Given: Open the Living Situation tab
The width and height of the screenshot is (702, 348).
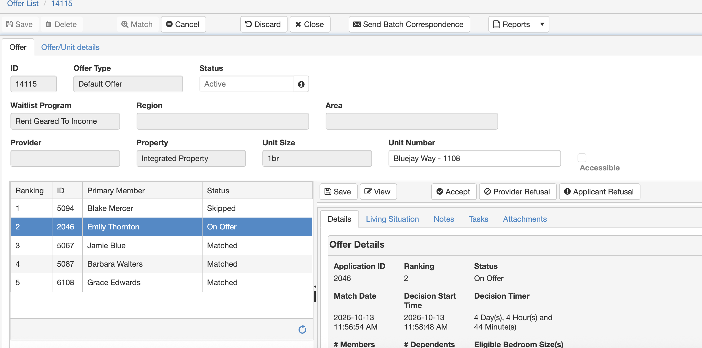Looking at the screenshot, I should tap(392, 219).
